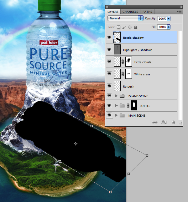Image resolution: width=188 pixels, height=202 pixels.
Task: Select layer named Highlights / shadows
Action: tap(138, 50)
